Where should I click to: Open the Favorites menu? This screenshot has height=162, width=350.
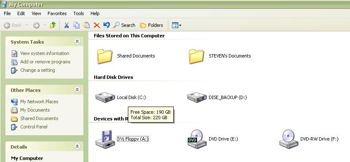tap(57, 13)
